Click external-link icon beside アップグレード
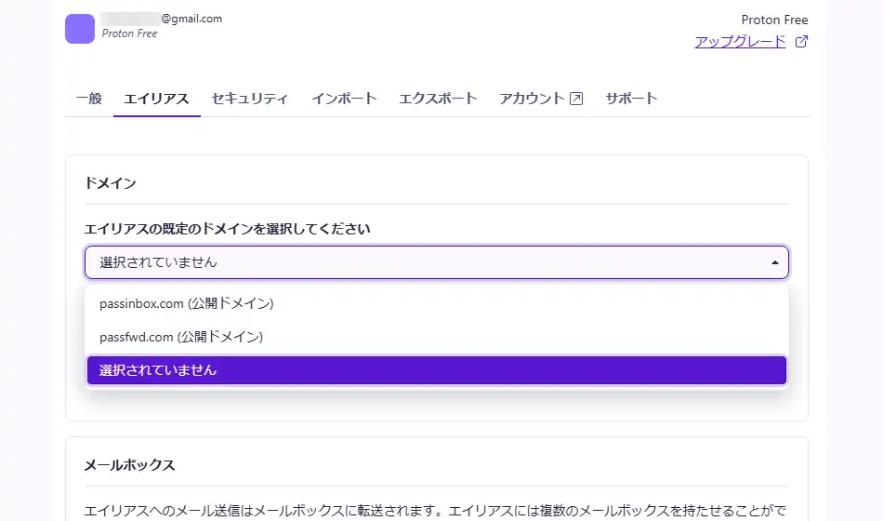The width and height of the screenshot is (883, 521). [802, 41]
